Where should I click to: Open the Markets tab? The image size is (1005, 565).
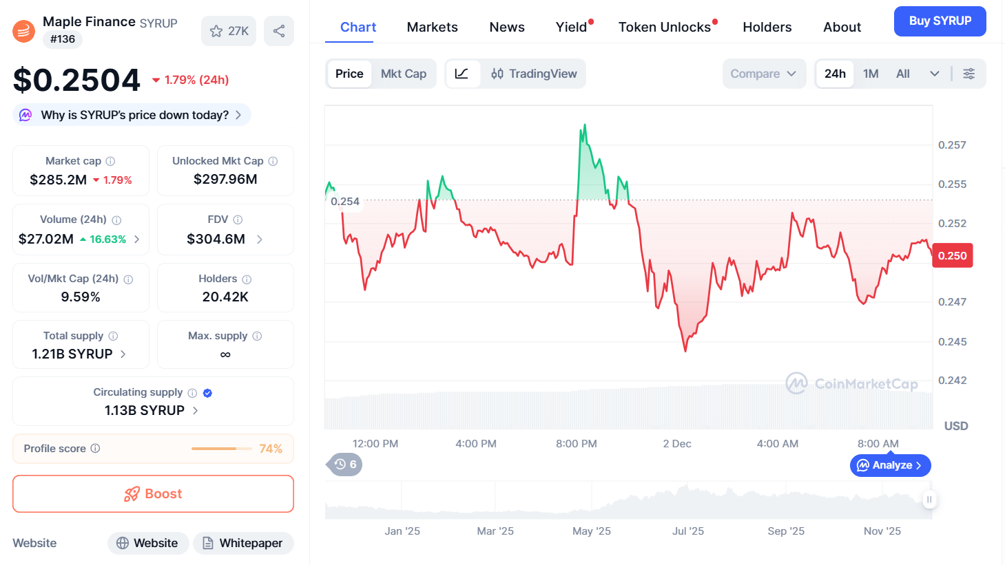[x=432, y=27]
